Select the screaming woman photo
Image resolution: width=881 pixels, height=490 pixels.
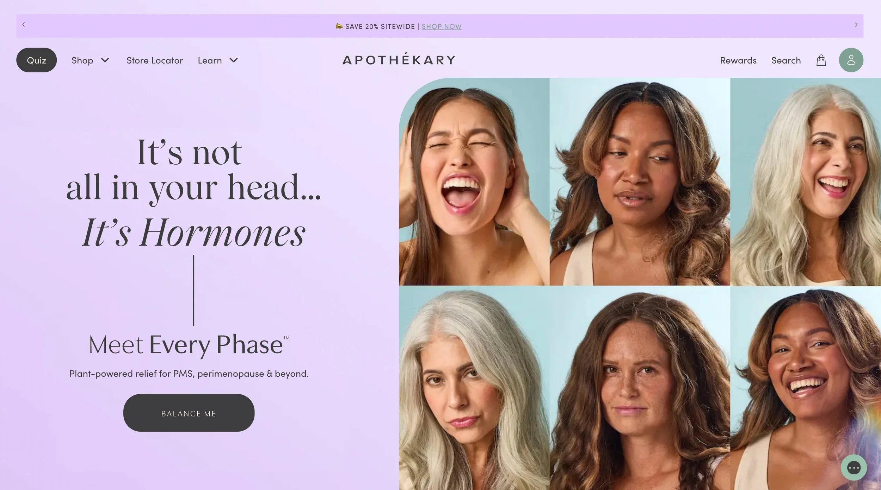(x=474, y=182)
